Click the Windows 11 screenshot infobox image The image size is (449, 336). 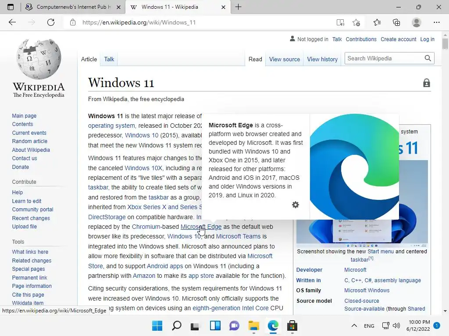pyautogui.click(x=362, y=232)
